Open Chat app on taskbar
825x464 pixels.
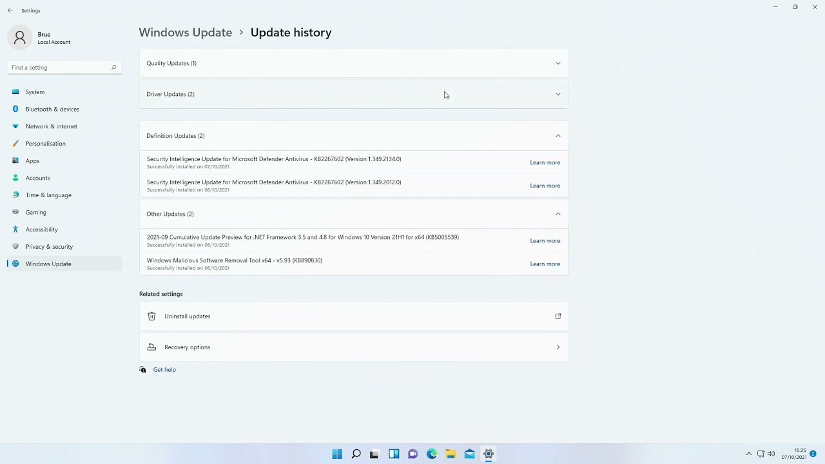click(412, 454)
